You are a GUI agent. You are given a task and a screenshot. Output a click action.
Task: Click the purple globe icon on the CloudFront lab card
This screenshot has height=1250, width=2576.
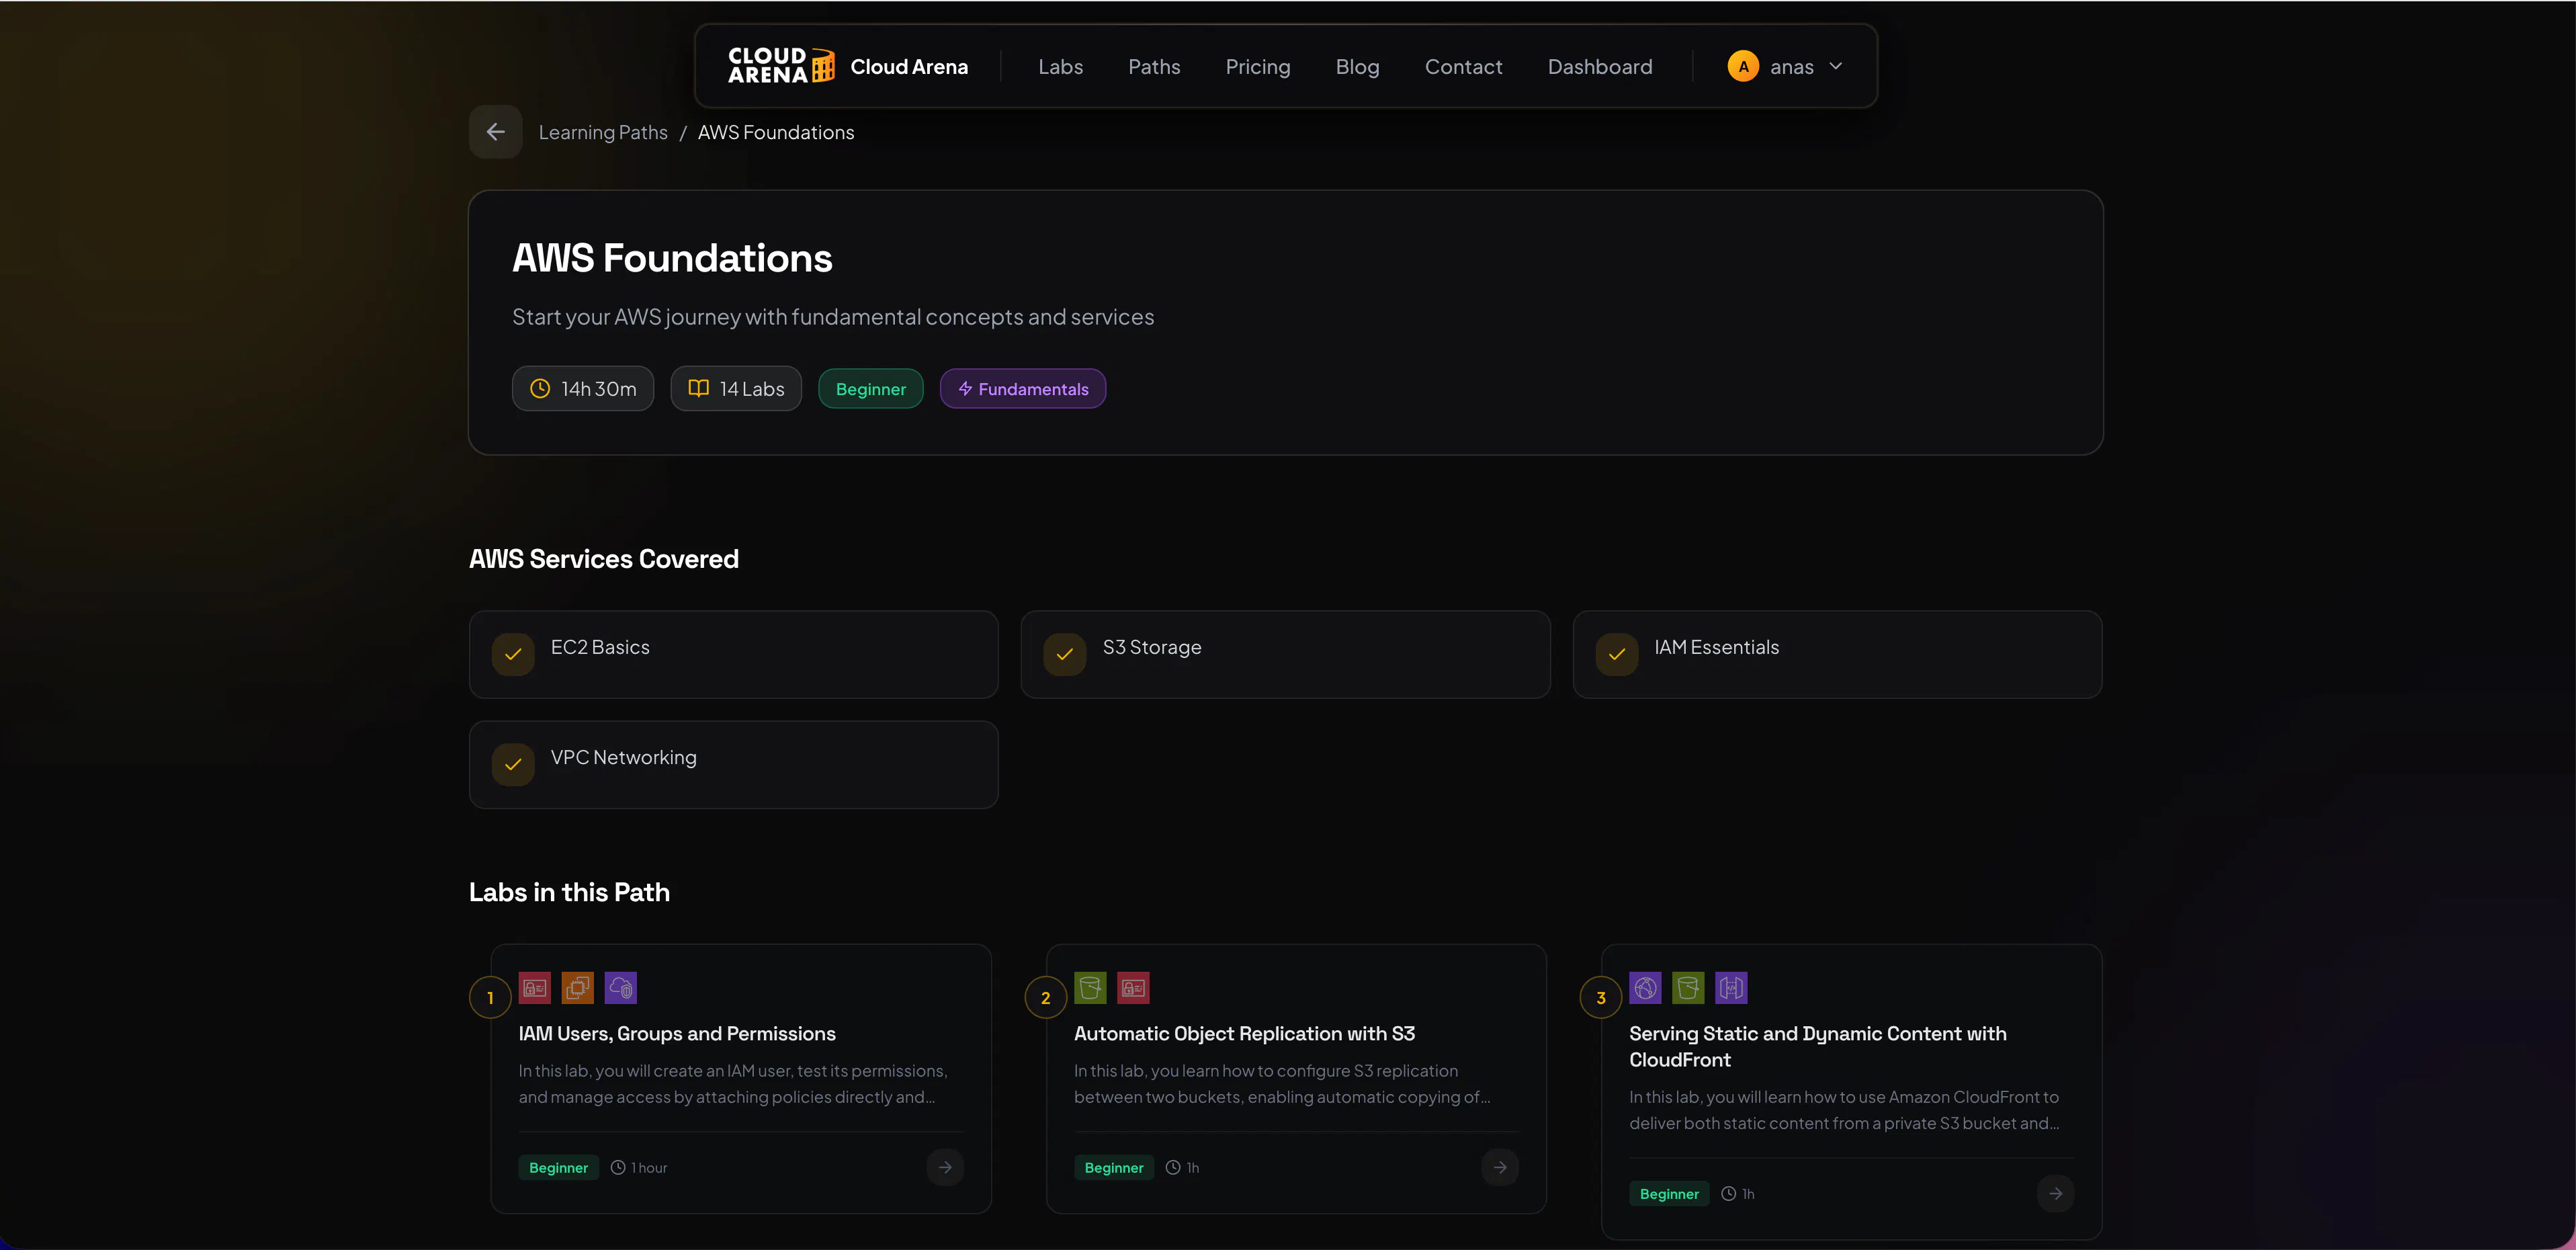pos(1646,988)
